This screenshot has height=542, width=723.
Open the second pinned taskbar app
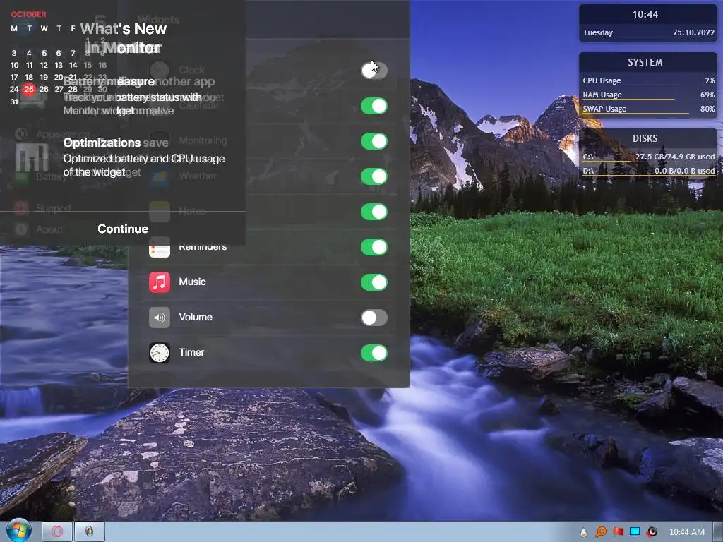[90, 531]
